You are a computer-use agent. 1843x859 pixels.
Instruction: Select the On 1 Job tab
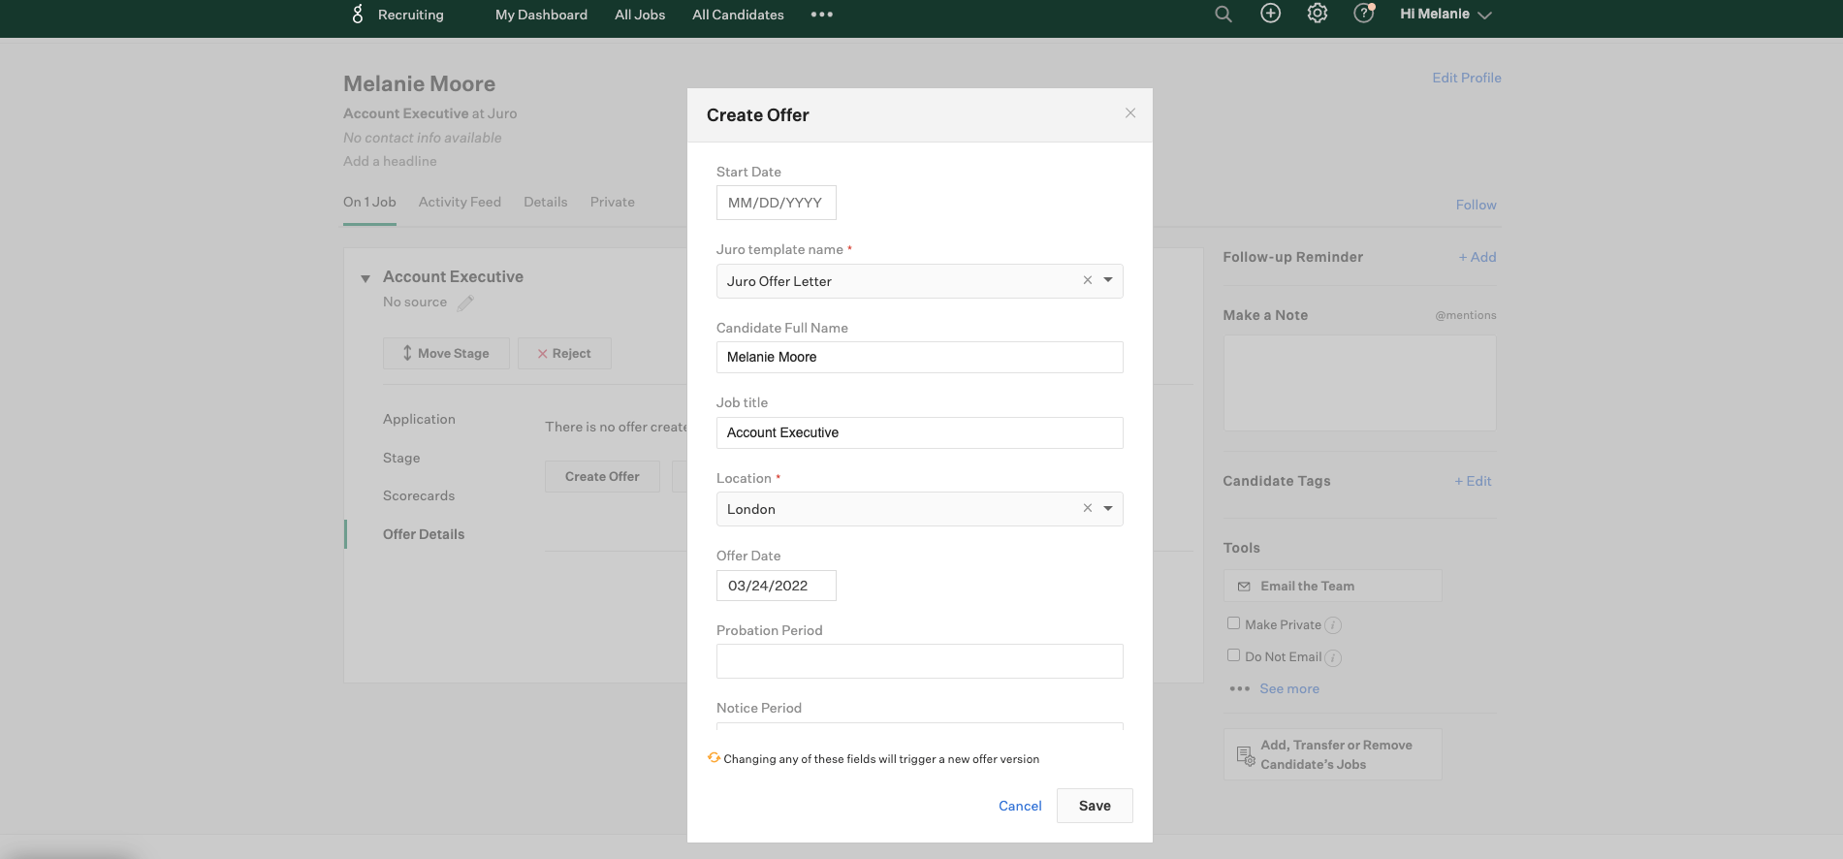tap(369, 202)
